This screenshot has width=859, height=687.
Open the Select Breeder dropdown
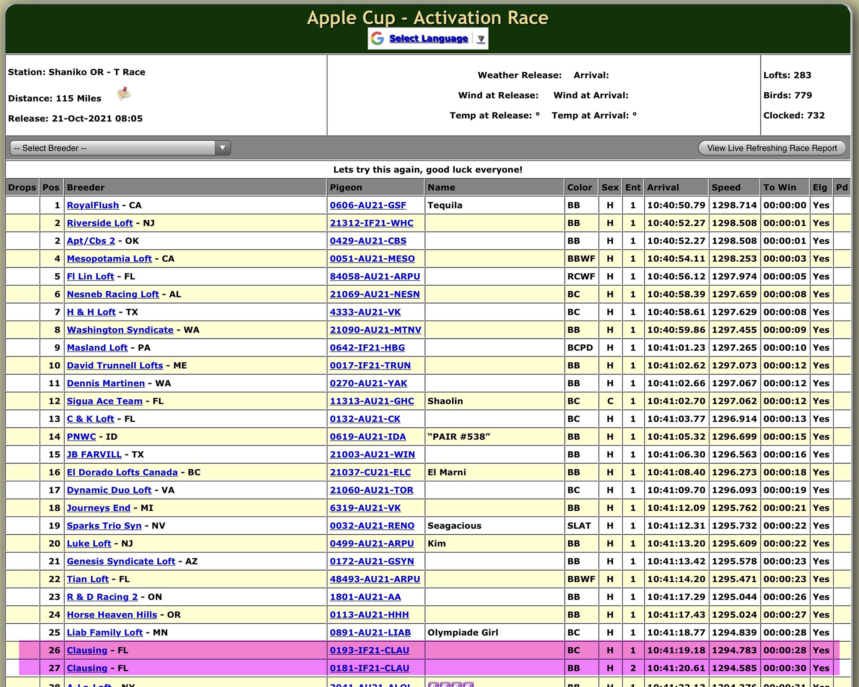[113, 148]
